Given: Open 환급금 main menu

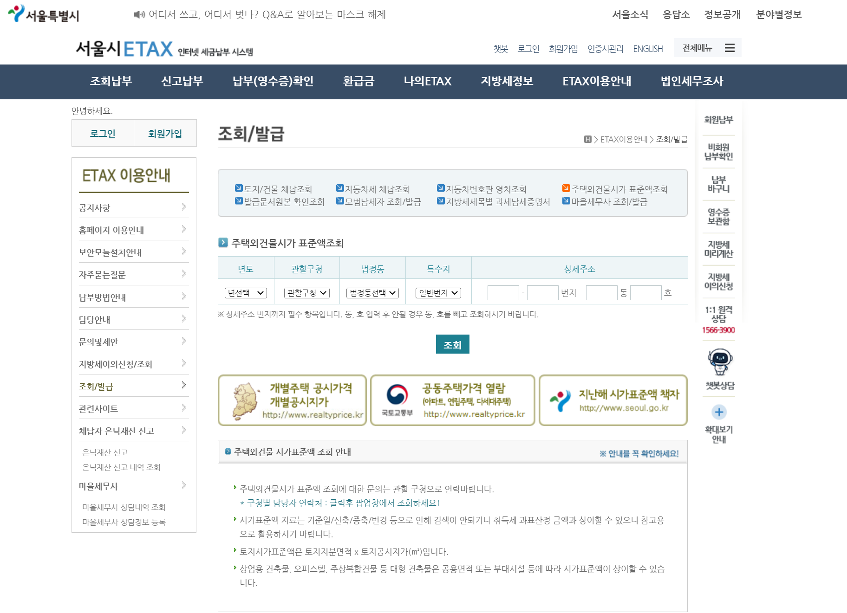Looking at the screenshot, I should (x=358, y=81).
